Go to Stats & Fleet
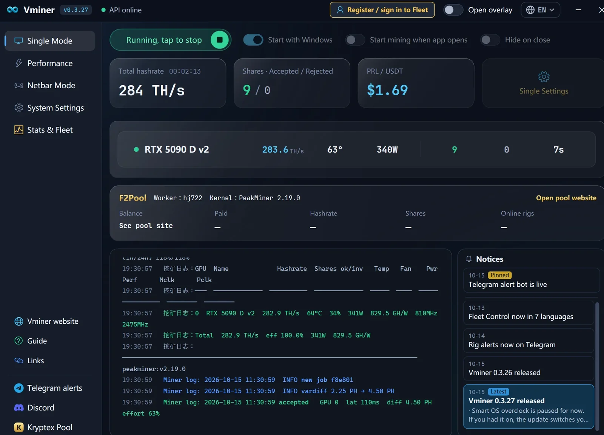 50,130
